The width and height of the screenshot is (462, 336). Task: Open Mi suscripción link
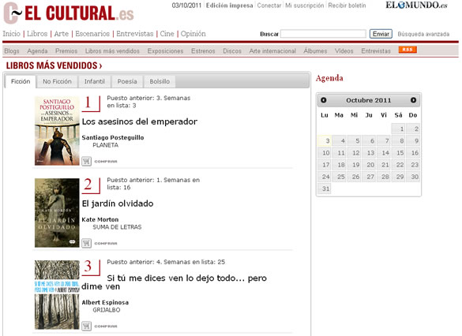304,6
